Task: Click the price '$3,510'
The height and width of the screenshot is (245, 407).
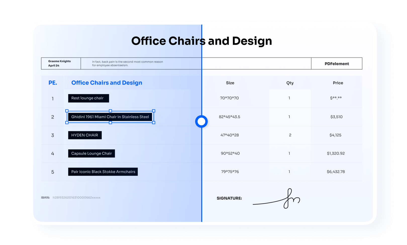Action: click(336, 117)
